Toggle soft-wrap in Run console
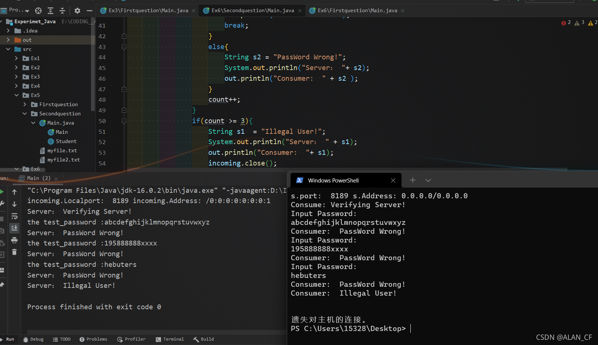This screenshot has width=598, height=345. click(x=14, y=216)
